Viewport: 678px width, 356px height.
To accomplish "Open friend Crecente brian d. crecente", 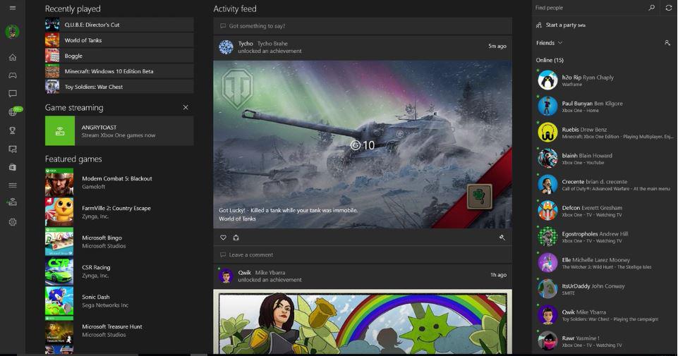I will [605, 185].
